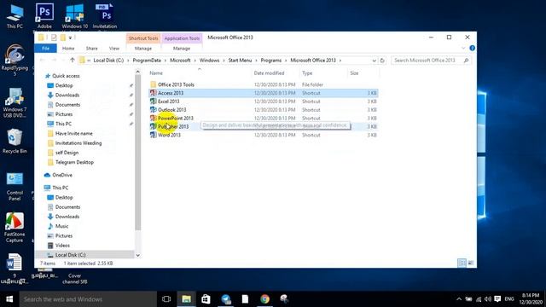Open Google Chrome from the taskbar
The width and height of the screenshot is (546, 307).
(265, 299)
